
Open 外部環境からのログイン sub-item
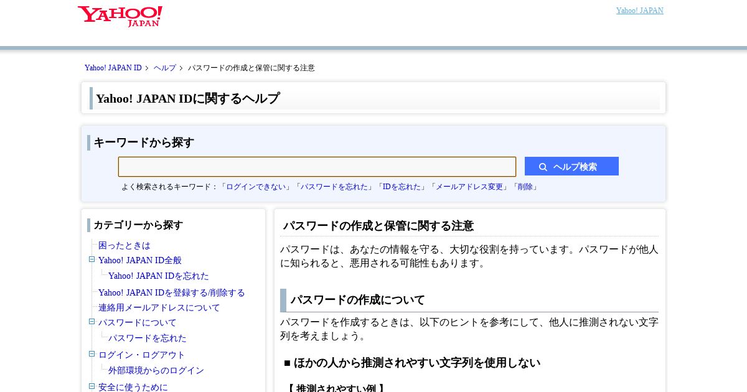coord(156,371)
